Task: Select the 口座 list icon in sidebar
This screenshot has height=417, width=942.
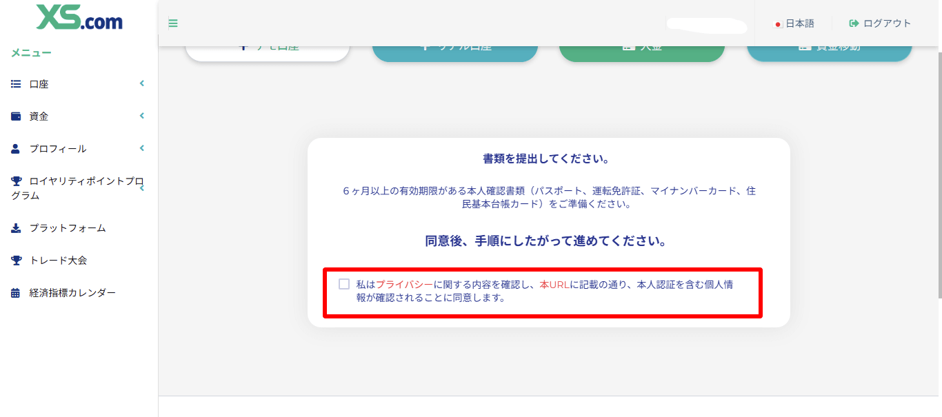Action: coord(15,83)
